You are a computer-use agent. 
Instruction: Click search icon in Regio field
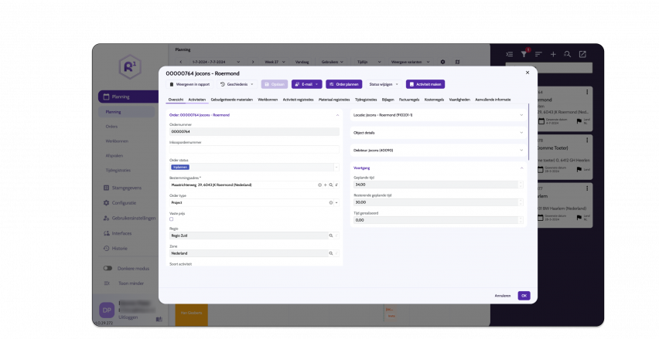point(331,236)
